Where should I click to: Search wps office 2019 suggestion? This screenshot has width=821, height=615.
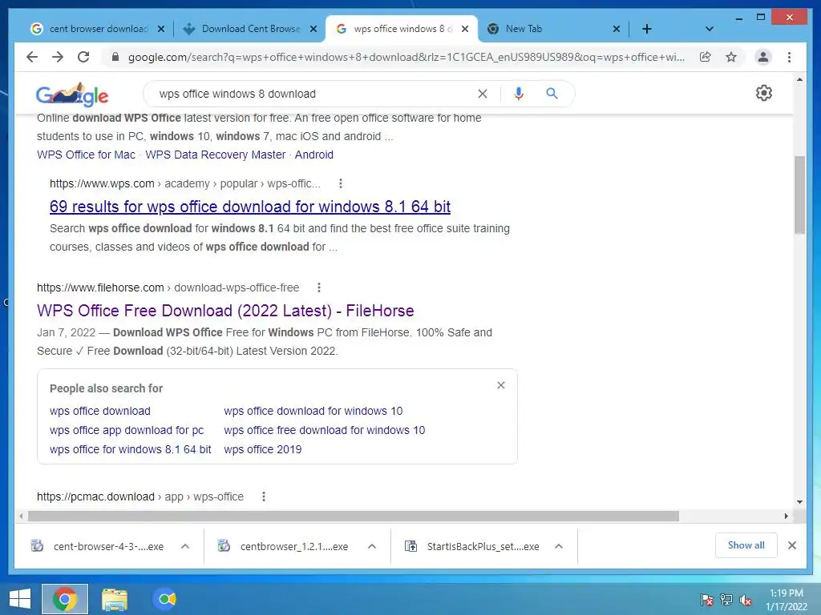pyautogui.click(x=262, y=449)
